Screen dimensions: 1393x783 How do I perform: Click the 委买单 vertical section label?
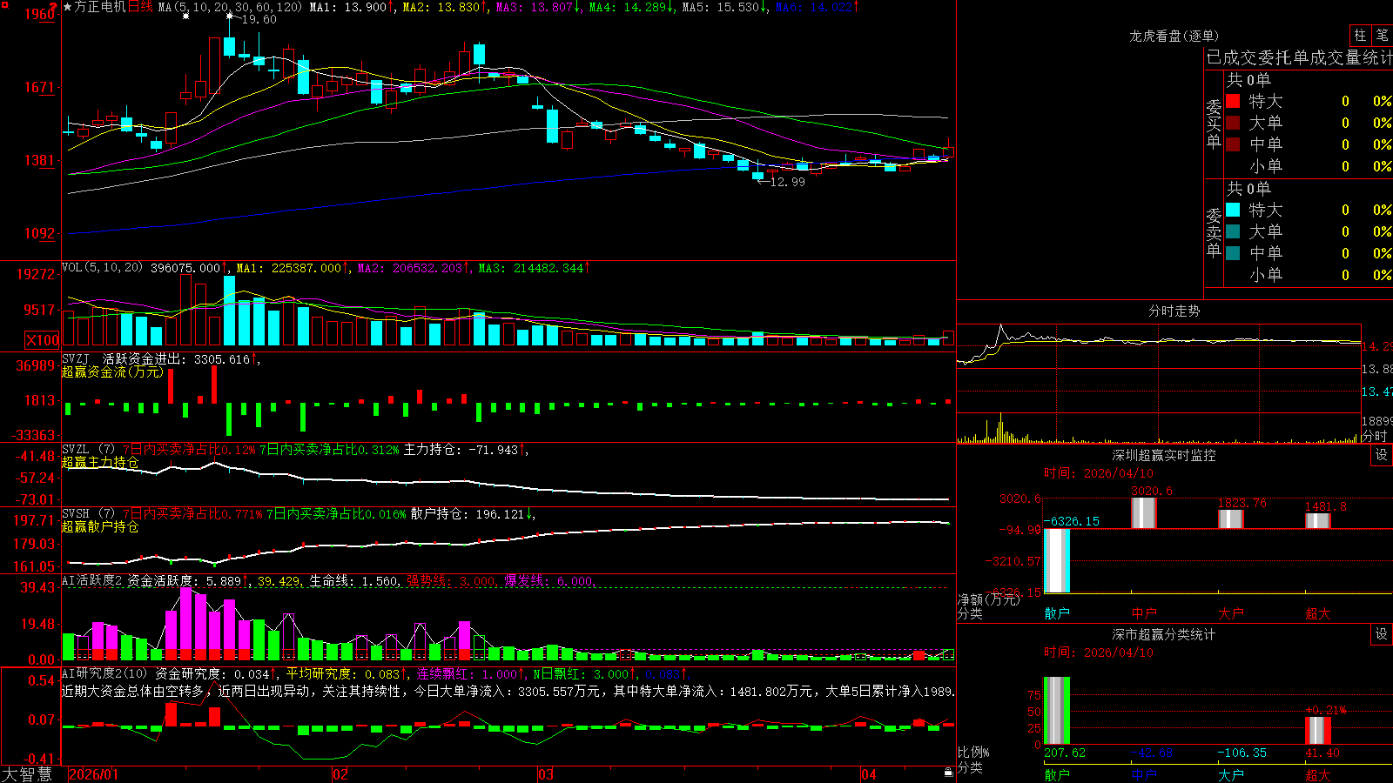tap(1214, 124)
